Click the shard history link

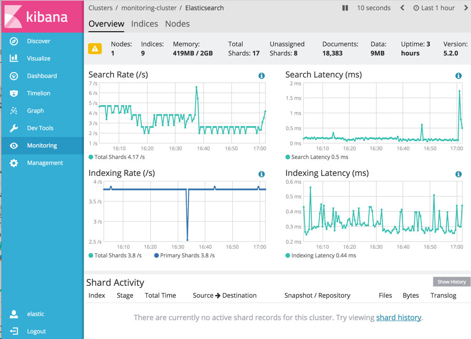point(398,317)
